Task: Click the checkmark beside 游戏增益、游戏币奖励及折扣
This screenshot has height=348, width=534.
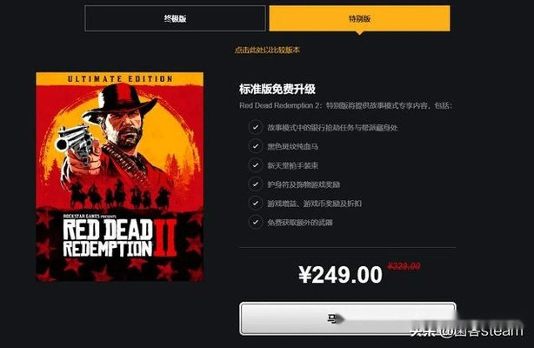Action: click(x=255, y=204)
